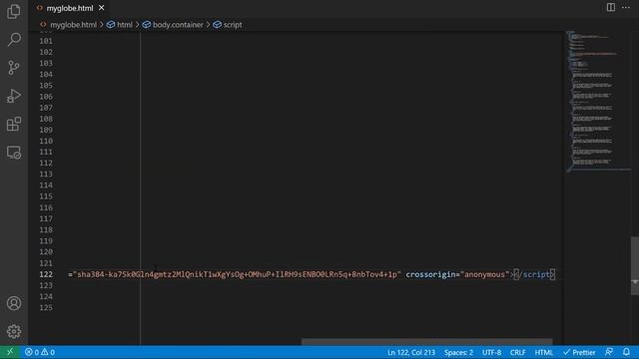Open the Accounts menu
Screen dimensions: 639x359
coord(14,303)
